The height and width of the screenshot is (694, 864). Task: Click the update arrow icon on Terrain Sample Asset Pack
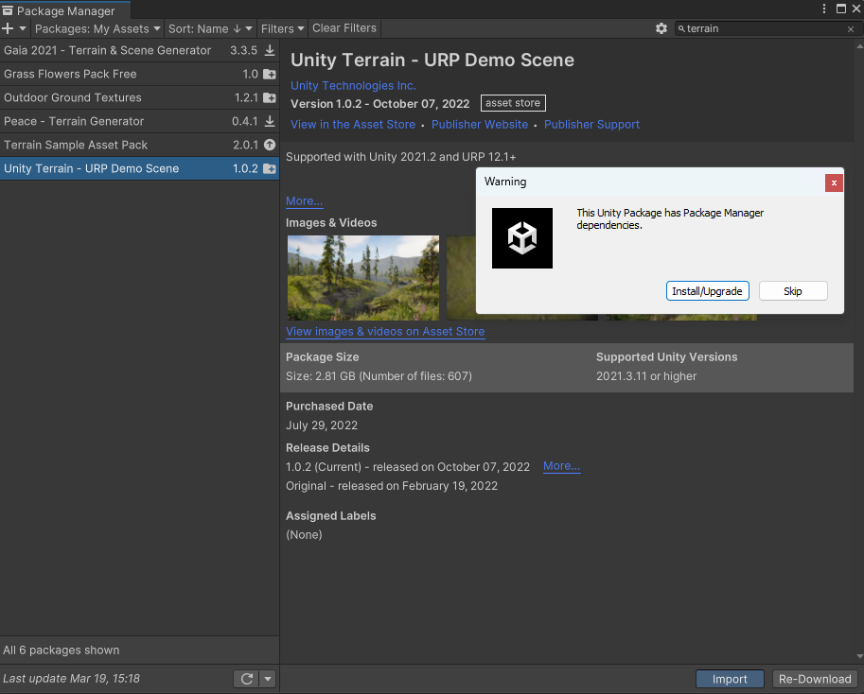click(270, 145)
